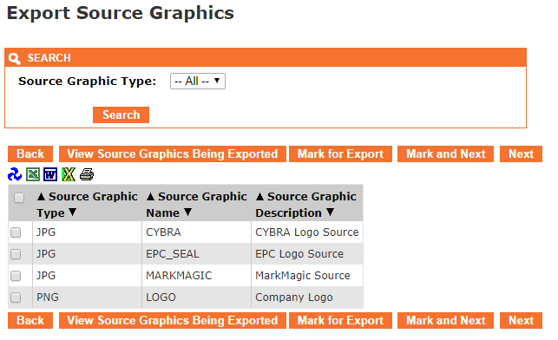Click the yellow-green X export icon

pyautogui.click(x=69, y=174)
